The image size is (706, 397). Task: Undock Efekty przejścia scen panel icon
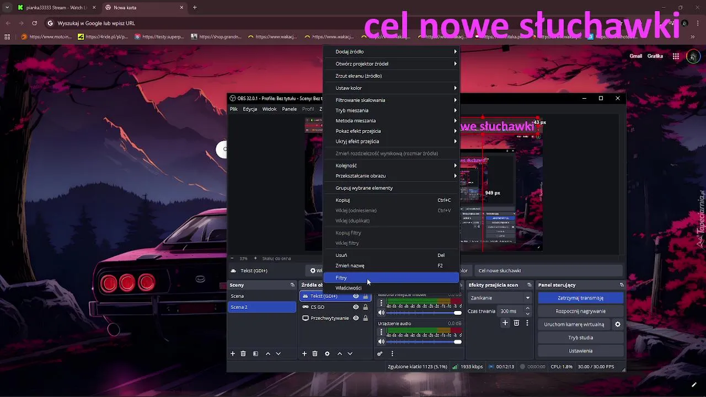click(x=529, y=285)
